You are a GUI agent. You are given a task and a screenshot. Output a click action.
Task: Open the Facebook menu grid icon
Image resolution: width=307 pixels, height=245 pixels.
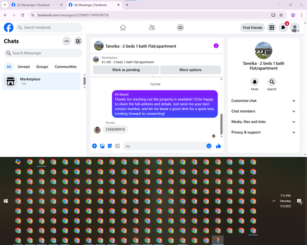271,28
